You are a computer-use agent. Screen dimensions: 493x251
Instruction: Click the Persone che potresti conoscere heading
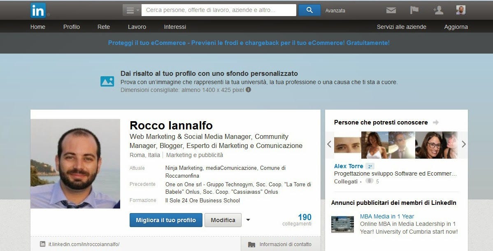[381, 122]
